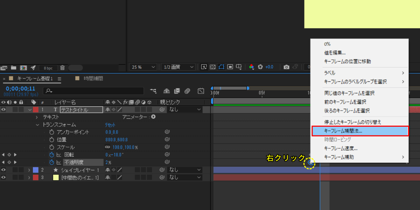Screen dimensions: 420x210
Task: Click the red label color of layer 3
Action: pyautogui.click(x=35, y=177)
